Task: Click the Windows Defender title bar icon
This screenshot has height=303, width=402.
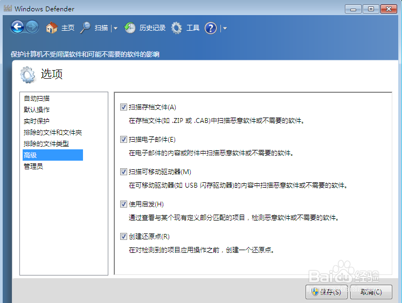Action: (8, 9)
